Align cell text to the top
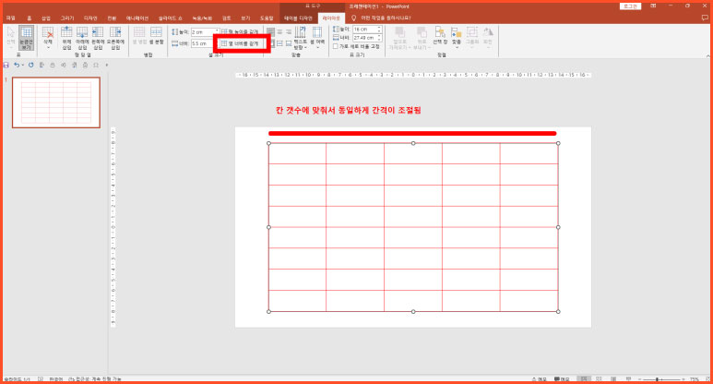 click(272, 43)
